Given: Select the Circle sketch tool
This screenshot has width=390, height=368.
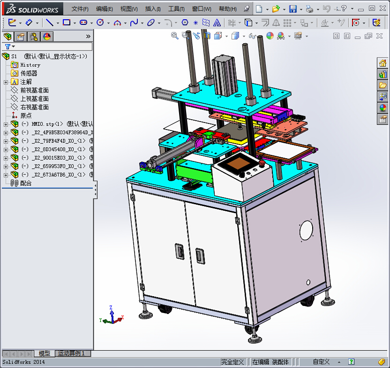Looking at the screenshot, I should 100,23.
